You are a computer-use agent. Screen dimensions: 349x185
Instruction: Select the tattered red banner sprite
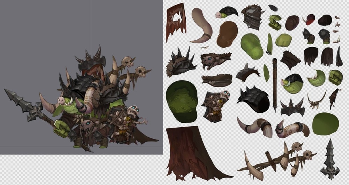(176, 22)
